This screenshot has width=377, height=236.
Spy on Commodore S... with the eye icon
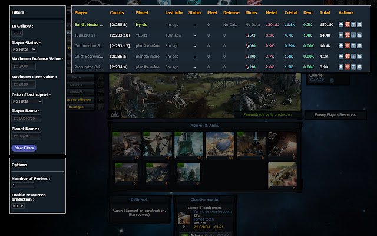(341, 45)
